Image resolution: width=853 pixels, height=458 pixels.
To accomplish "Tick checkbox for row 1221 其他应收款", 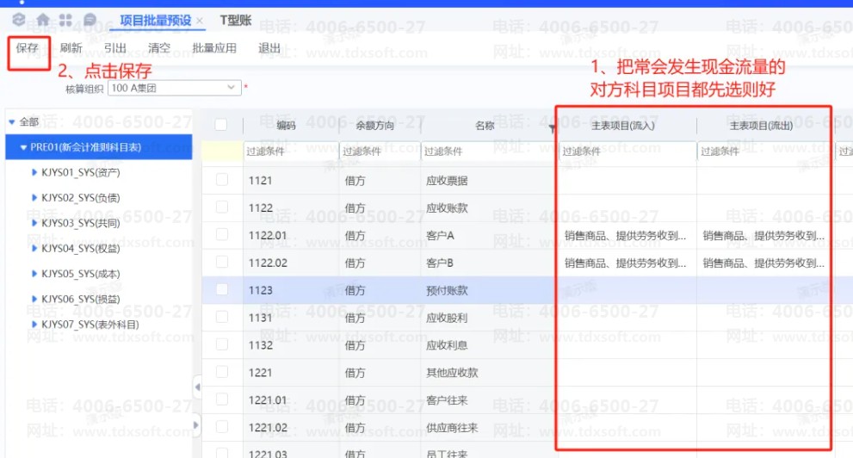I will [x=222, y=372].
